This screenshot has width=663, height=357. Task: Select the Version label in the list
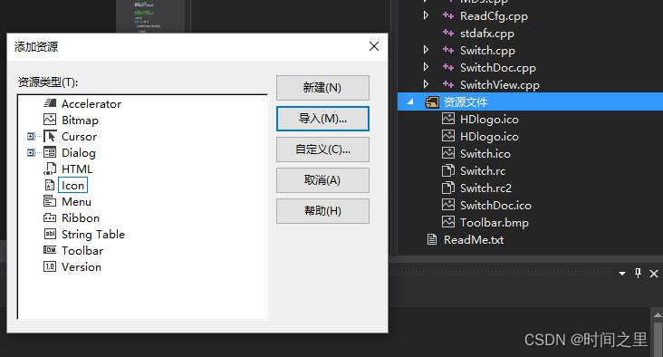pos(82,267)
